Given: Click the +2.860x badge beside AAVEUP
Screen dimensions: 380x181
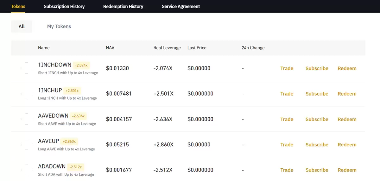Looking at the screenshot, I should [x=69, y=142].
